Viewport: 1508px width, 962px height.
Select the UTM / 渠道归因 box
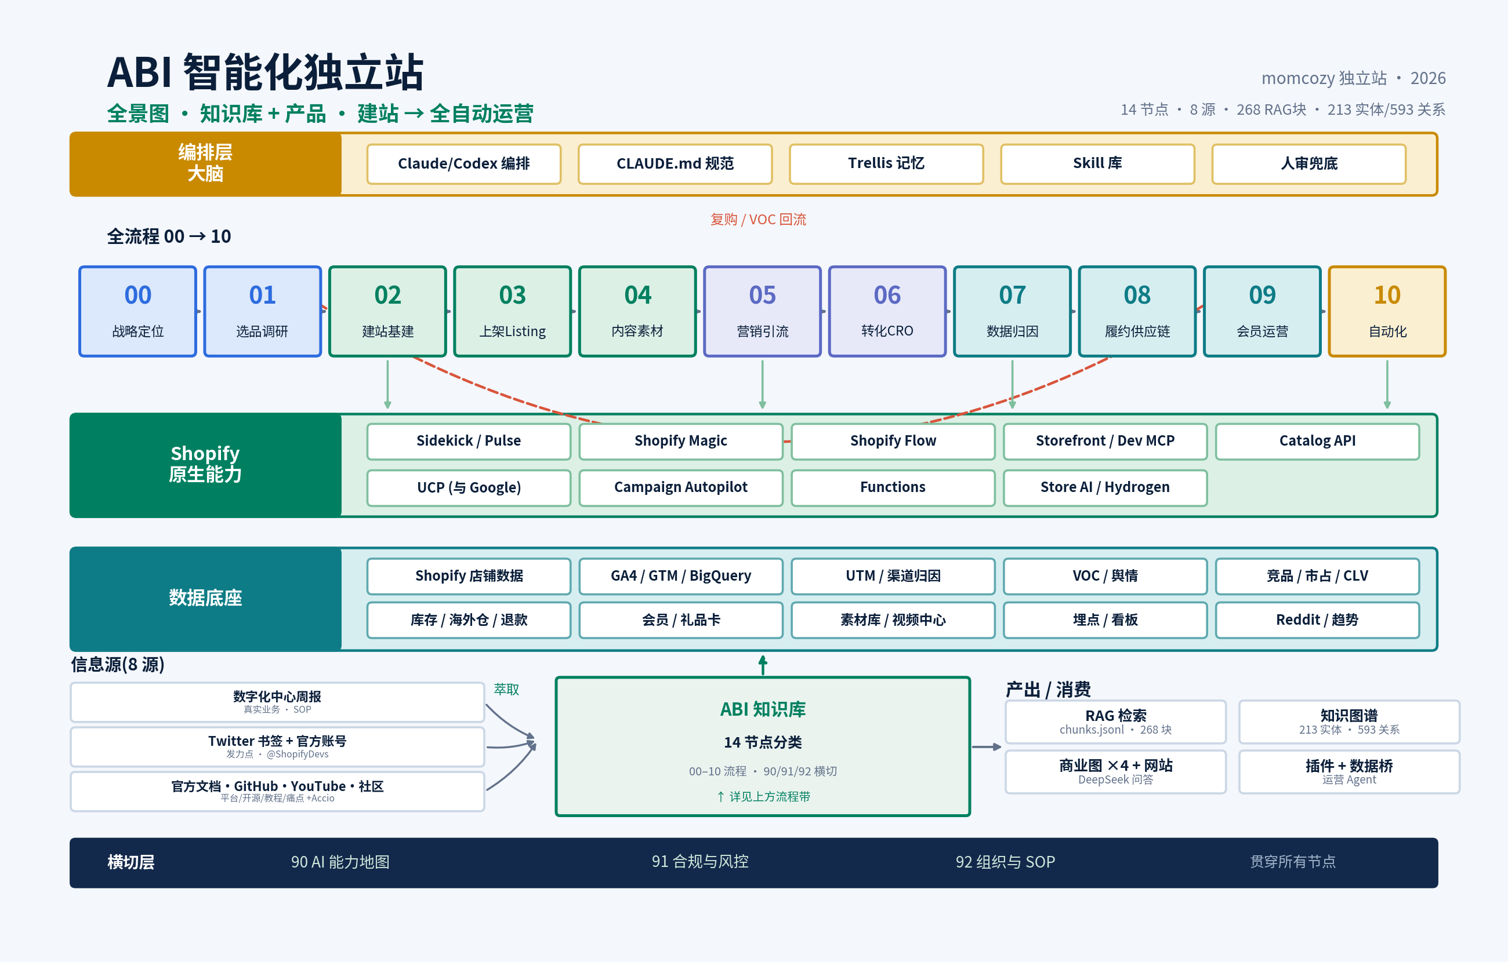coord(893,576)
